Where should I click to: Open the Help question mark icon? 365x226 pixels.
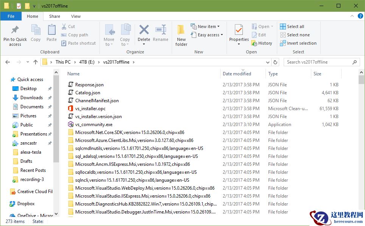pos(360,16)
